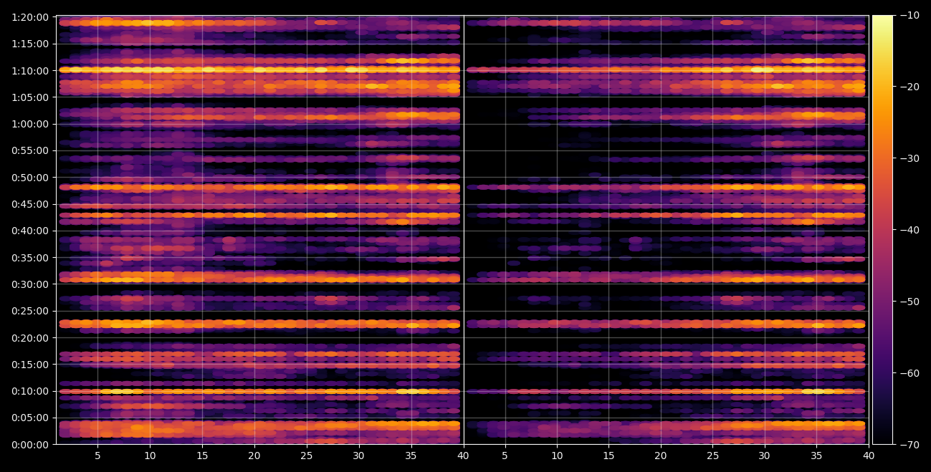Select the x-axis label 25 under the left heatmap
This screenshot has width=931, height=472.
[307, 456]
